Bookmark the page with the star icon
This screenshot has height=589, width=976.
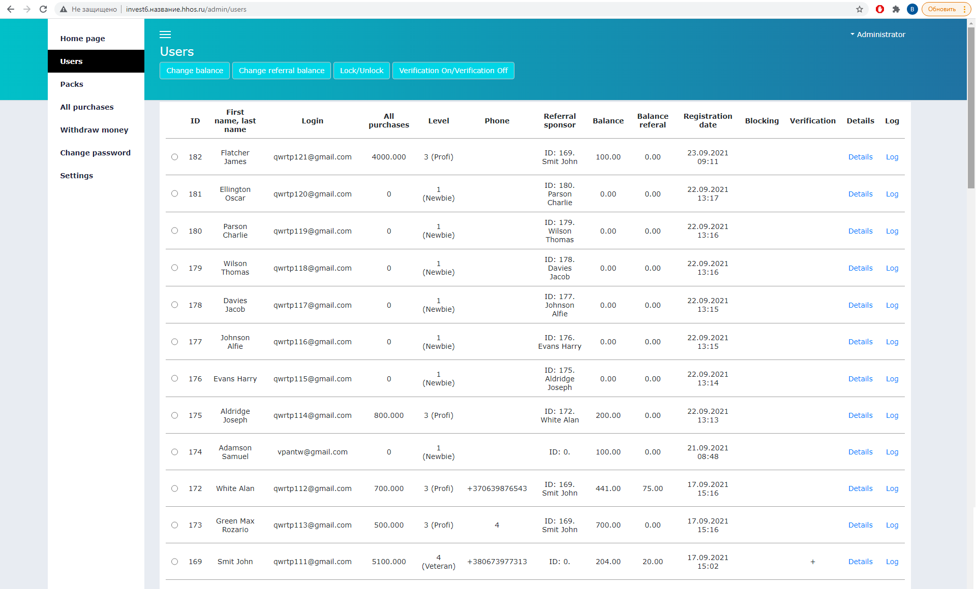pos(860,9)
